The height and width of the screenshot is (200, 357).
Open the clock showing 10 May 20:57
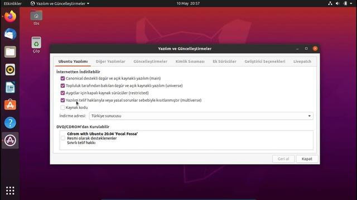[188, 3]
